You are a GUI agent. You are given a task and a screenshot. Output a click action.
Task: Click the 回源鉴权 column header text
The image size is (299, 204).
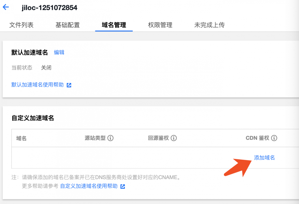159,138
